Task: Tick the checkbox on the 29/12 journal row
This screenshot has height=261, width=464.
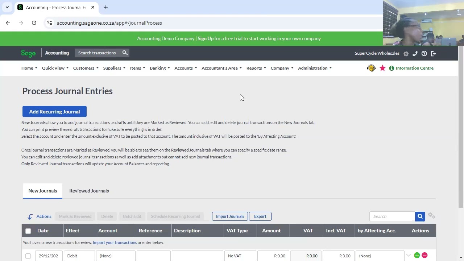Action: tap(28, 256)
